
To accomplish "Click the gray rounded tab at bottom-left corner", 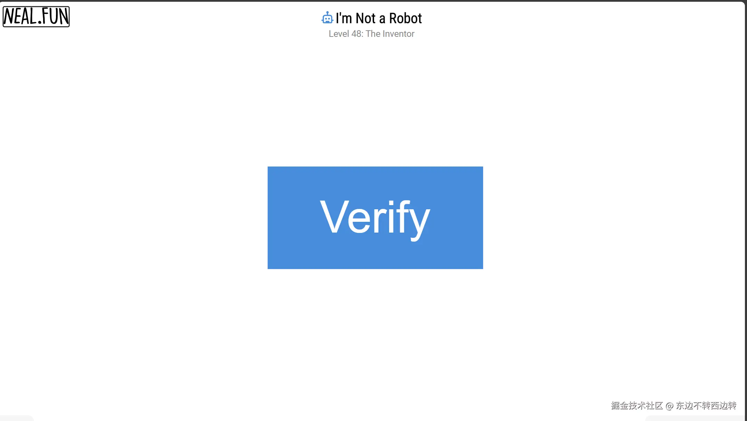I will tap(17, 418).
